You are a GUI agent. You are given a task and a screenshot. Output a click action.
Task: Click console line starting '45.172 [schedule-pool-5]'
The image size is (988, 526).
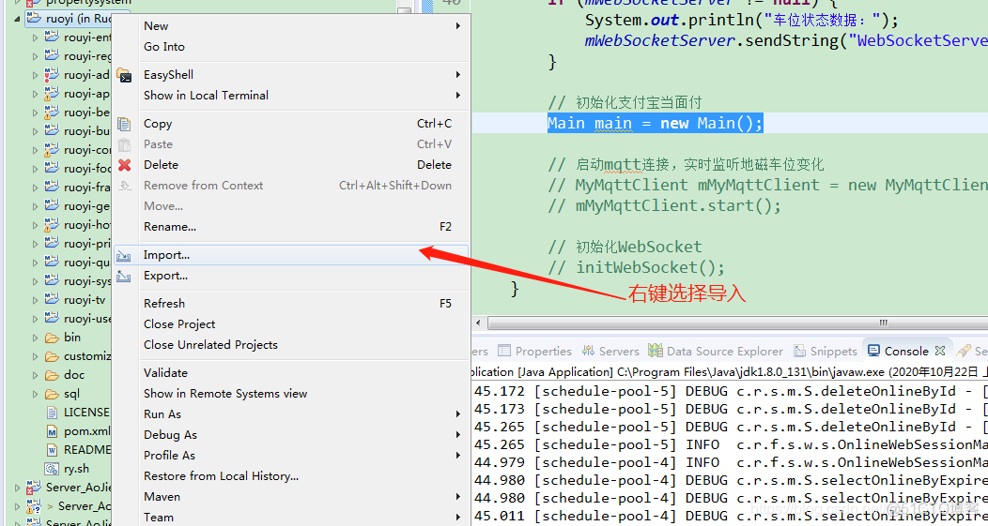point(731,391)
